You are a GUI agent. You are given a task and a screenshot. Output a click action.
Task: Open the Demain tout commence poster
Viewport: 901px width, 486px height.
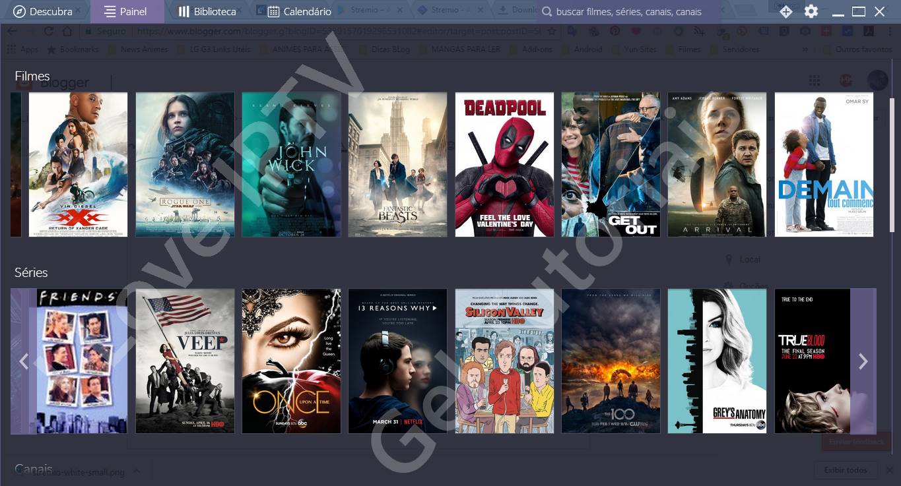[824, 164]
